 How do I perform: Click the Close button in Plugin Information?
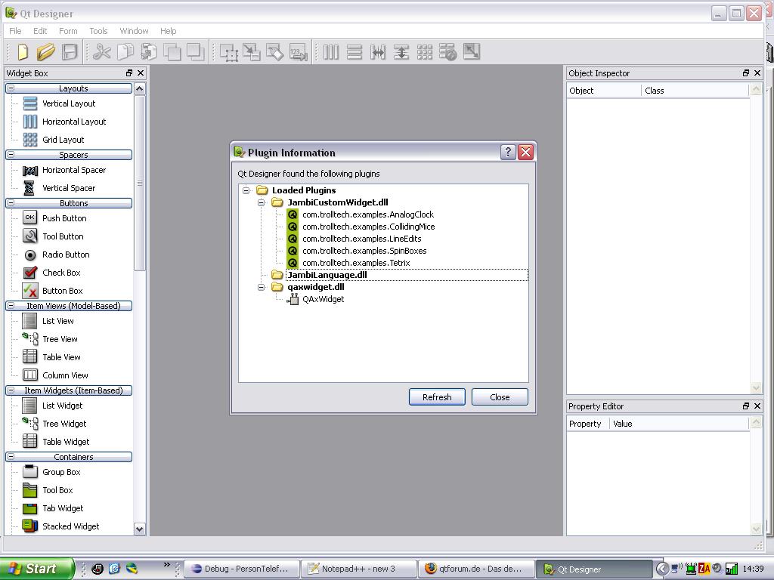(500, 397)
